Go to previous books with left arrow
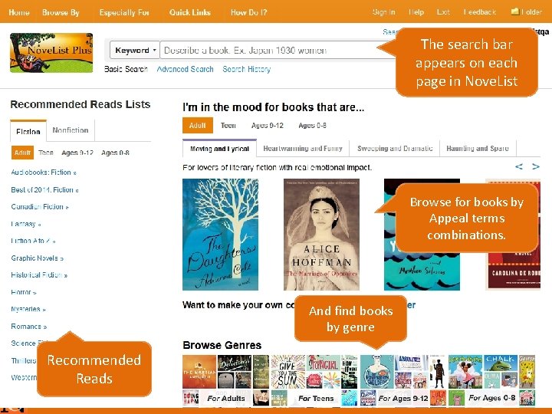 coord(519,166)
